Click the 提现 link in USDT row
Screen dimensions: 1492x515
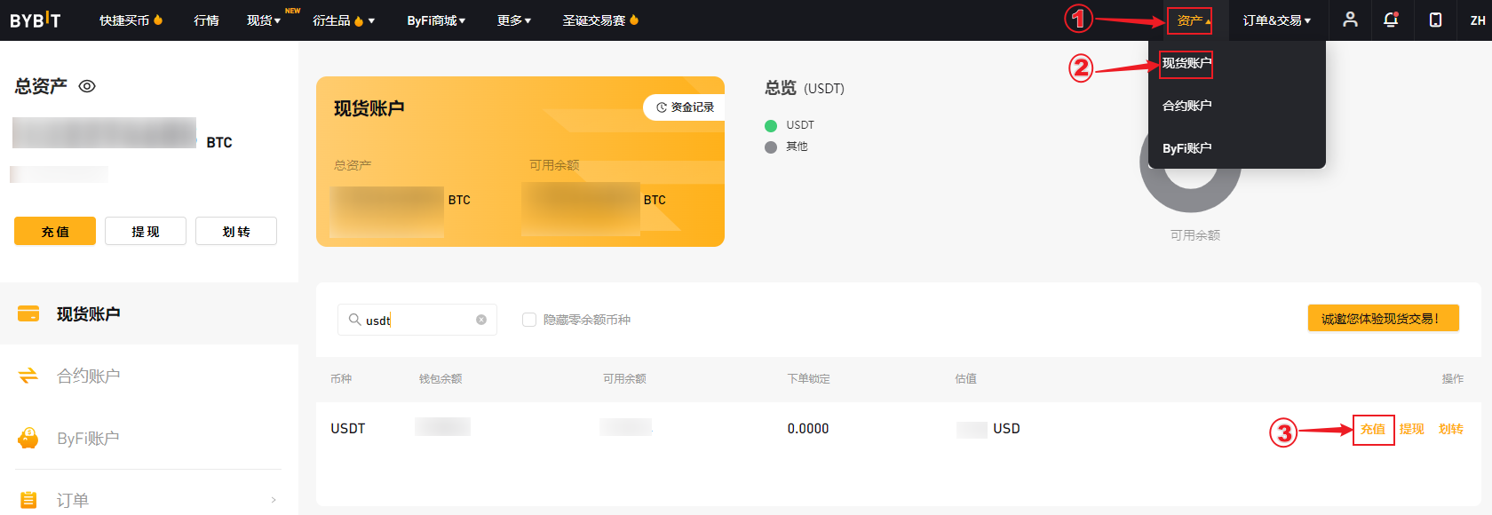1411,429
